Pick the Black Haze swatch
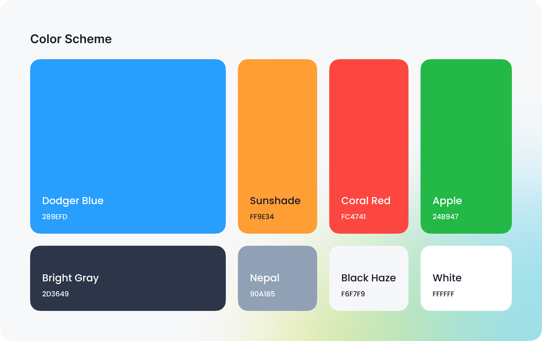This screenshot has height=341, width=542. point(369,278)
